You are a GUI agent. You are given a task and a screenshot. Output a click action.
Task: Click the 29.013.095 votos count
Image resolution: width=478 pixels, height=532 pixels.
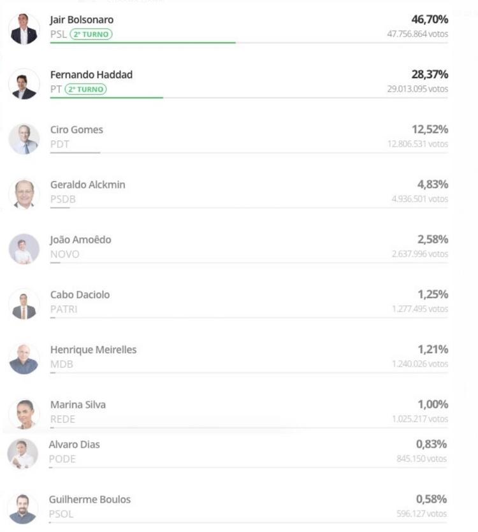(x=417, y=89)
